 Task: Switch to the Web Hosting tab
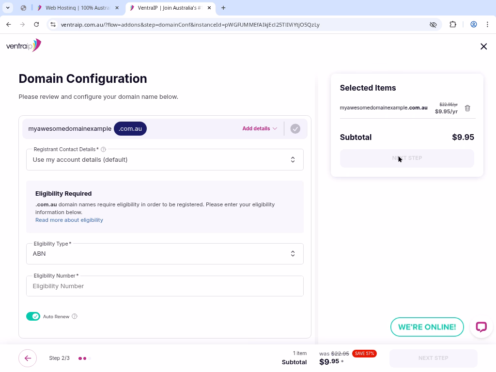pyautogui.click(x=77, y=8)
